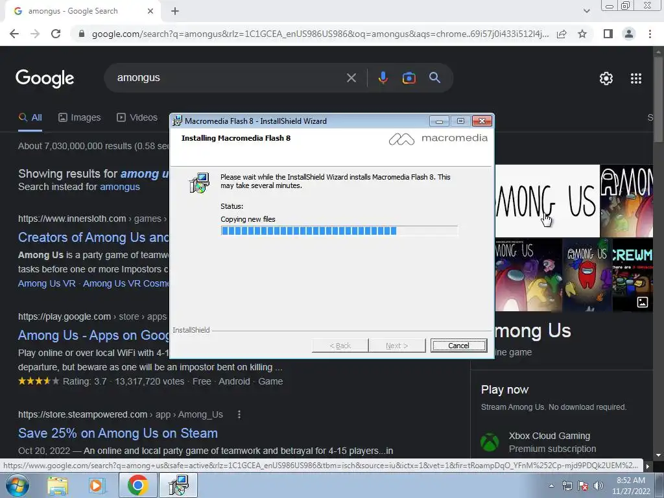The height and width of the screenshot is (498, 664).
Task: Close the amongus Google Search tab
Action: [150, 11]
